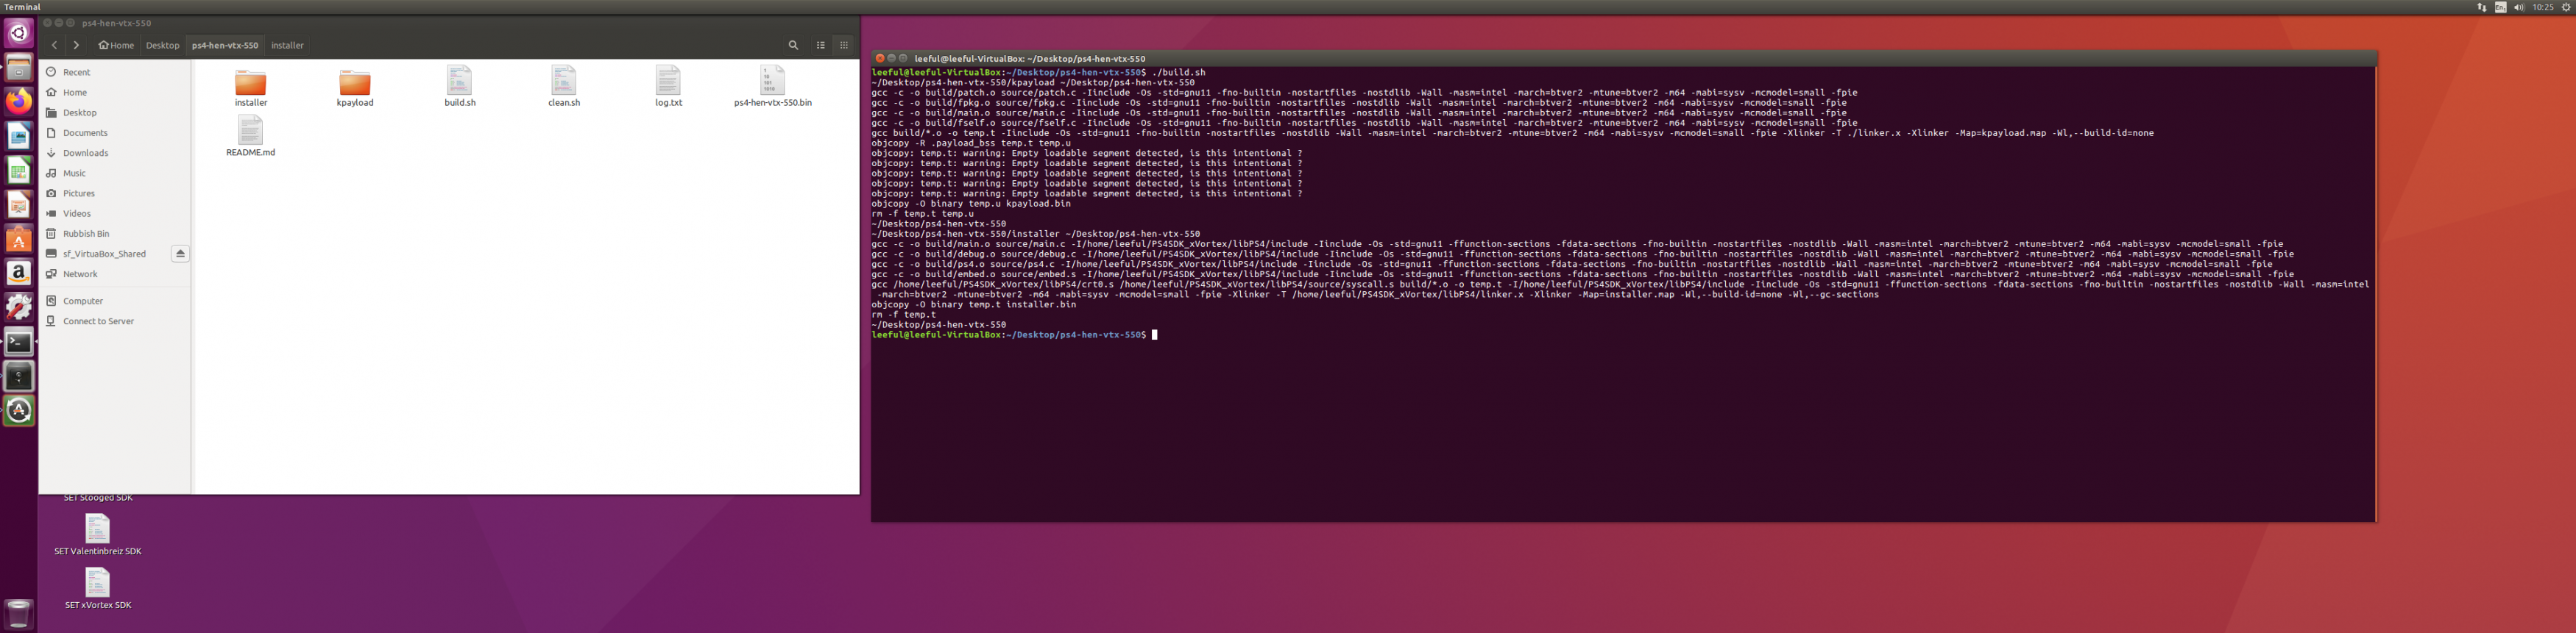Go forward in the file manager
The width and height of the screenshot is (2576, 633).
(76, 45)
